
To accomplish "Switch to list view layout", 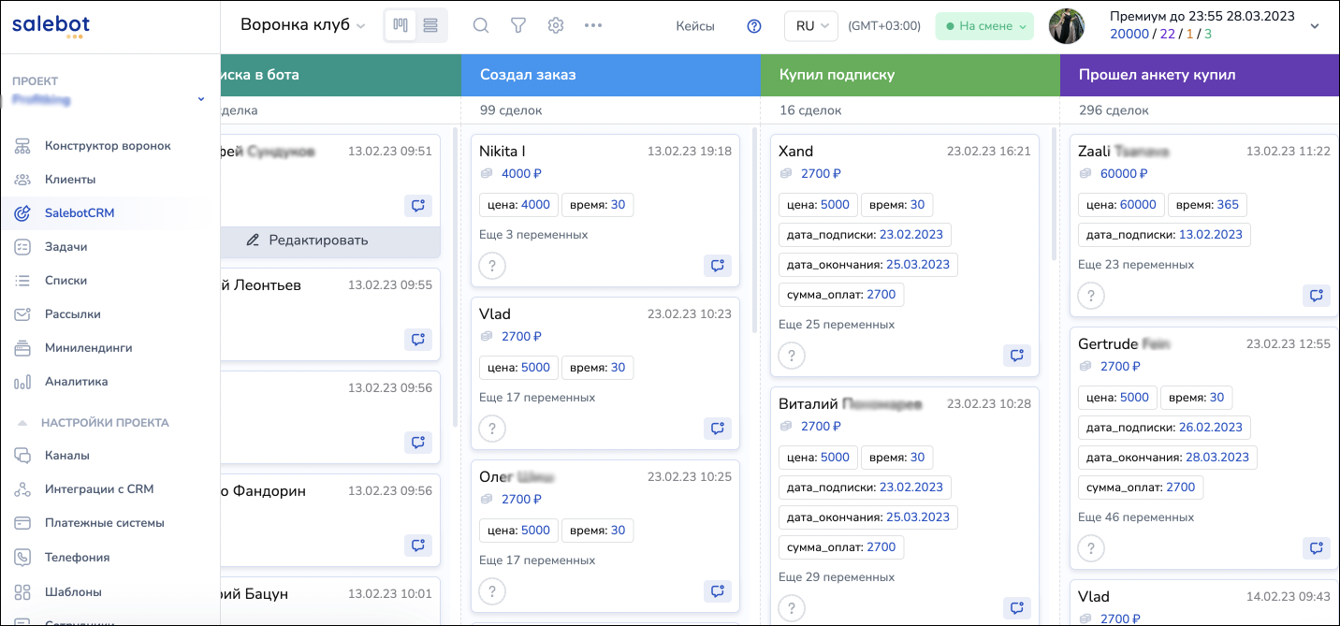I will 431,26.
